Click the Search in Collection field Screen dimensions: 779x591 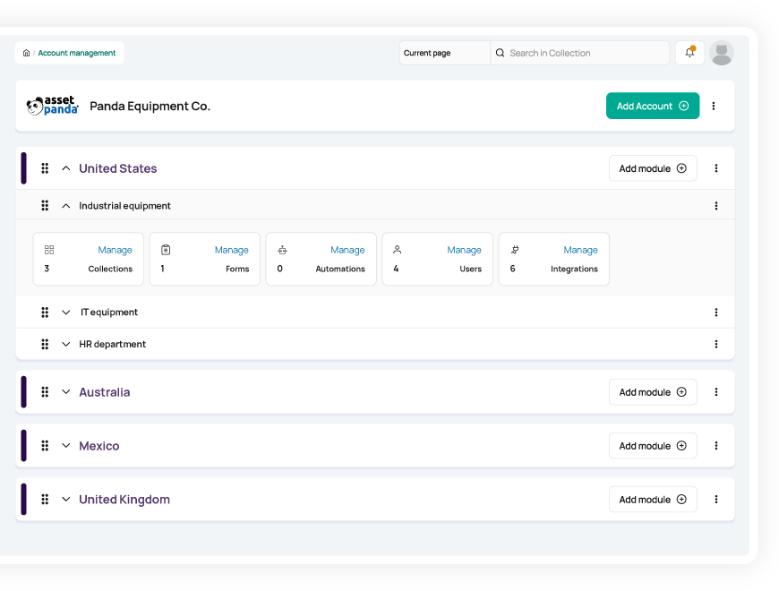coord(580,53)
